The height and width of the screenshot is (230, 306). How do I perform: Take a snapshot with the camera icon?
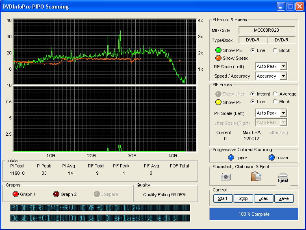tap(226, 177)
